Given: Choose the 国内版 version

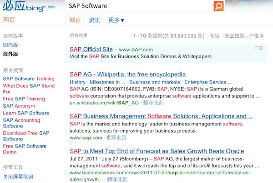Looking at the screenshot, I should click(x=10, y=45).
